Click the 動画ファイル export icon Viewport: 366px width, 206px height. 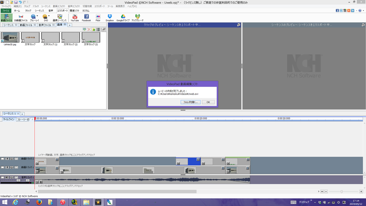point(6,18)
